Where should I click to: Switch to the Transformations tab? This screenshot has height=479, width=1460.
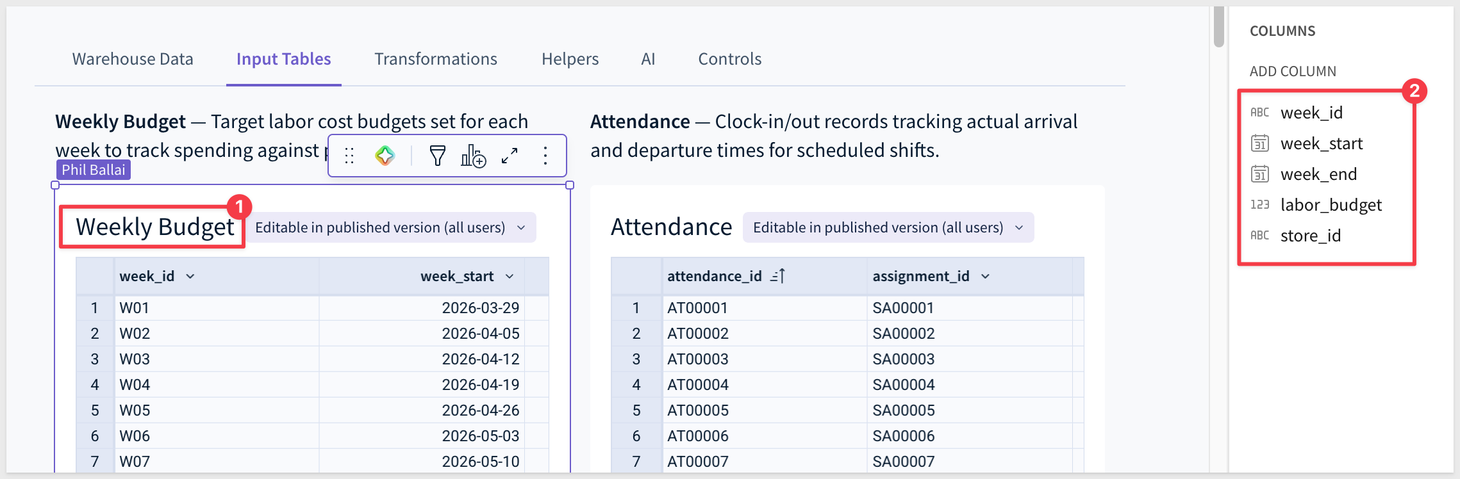click(436, 59)
